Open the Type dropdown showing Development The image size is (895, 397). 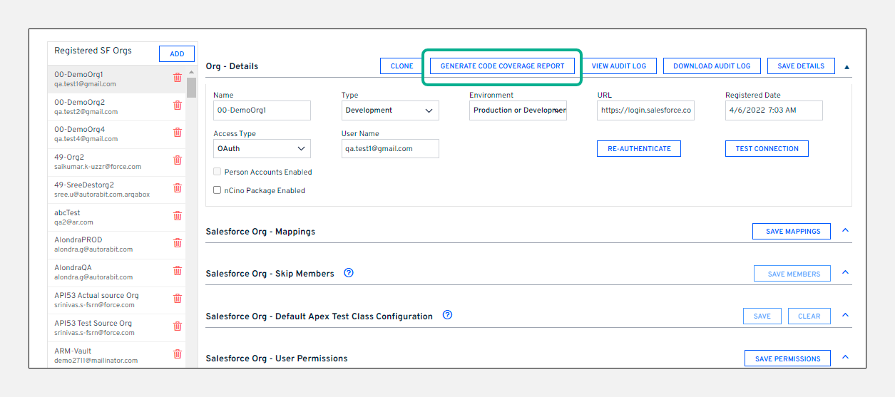point(390,110)
